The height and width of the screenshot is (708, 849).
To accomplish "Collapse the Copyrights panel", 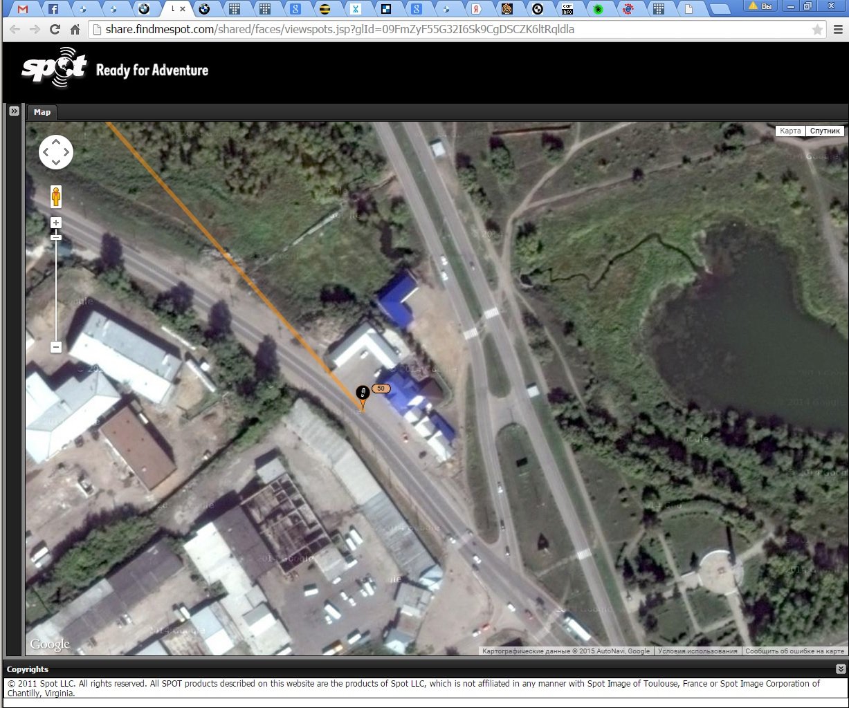I will (840, 669).
